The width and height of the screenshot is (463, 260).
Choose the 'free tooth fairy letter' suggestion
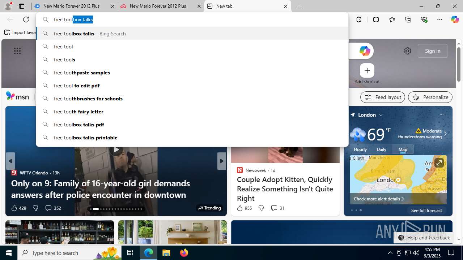point(192,112)
